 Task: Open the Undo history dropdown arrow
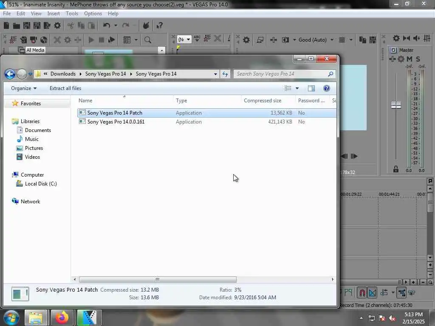116,25
